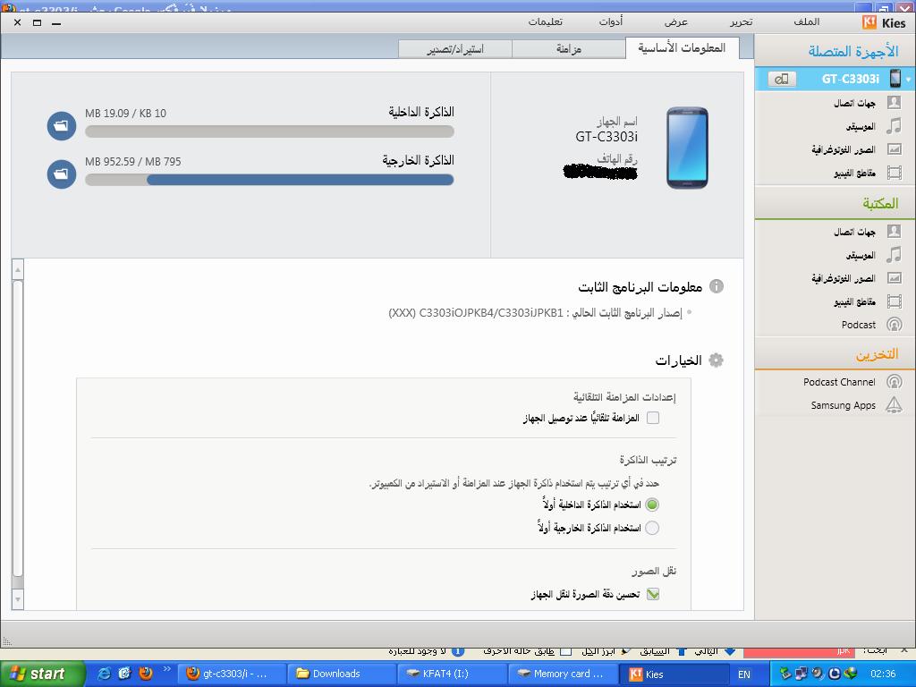Click Podcast Channel link
Viewport: 916px width, 687px height.
tap(839, 382)
